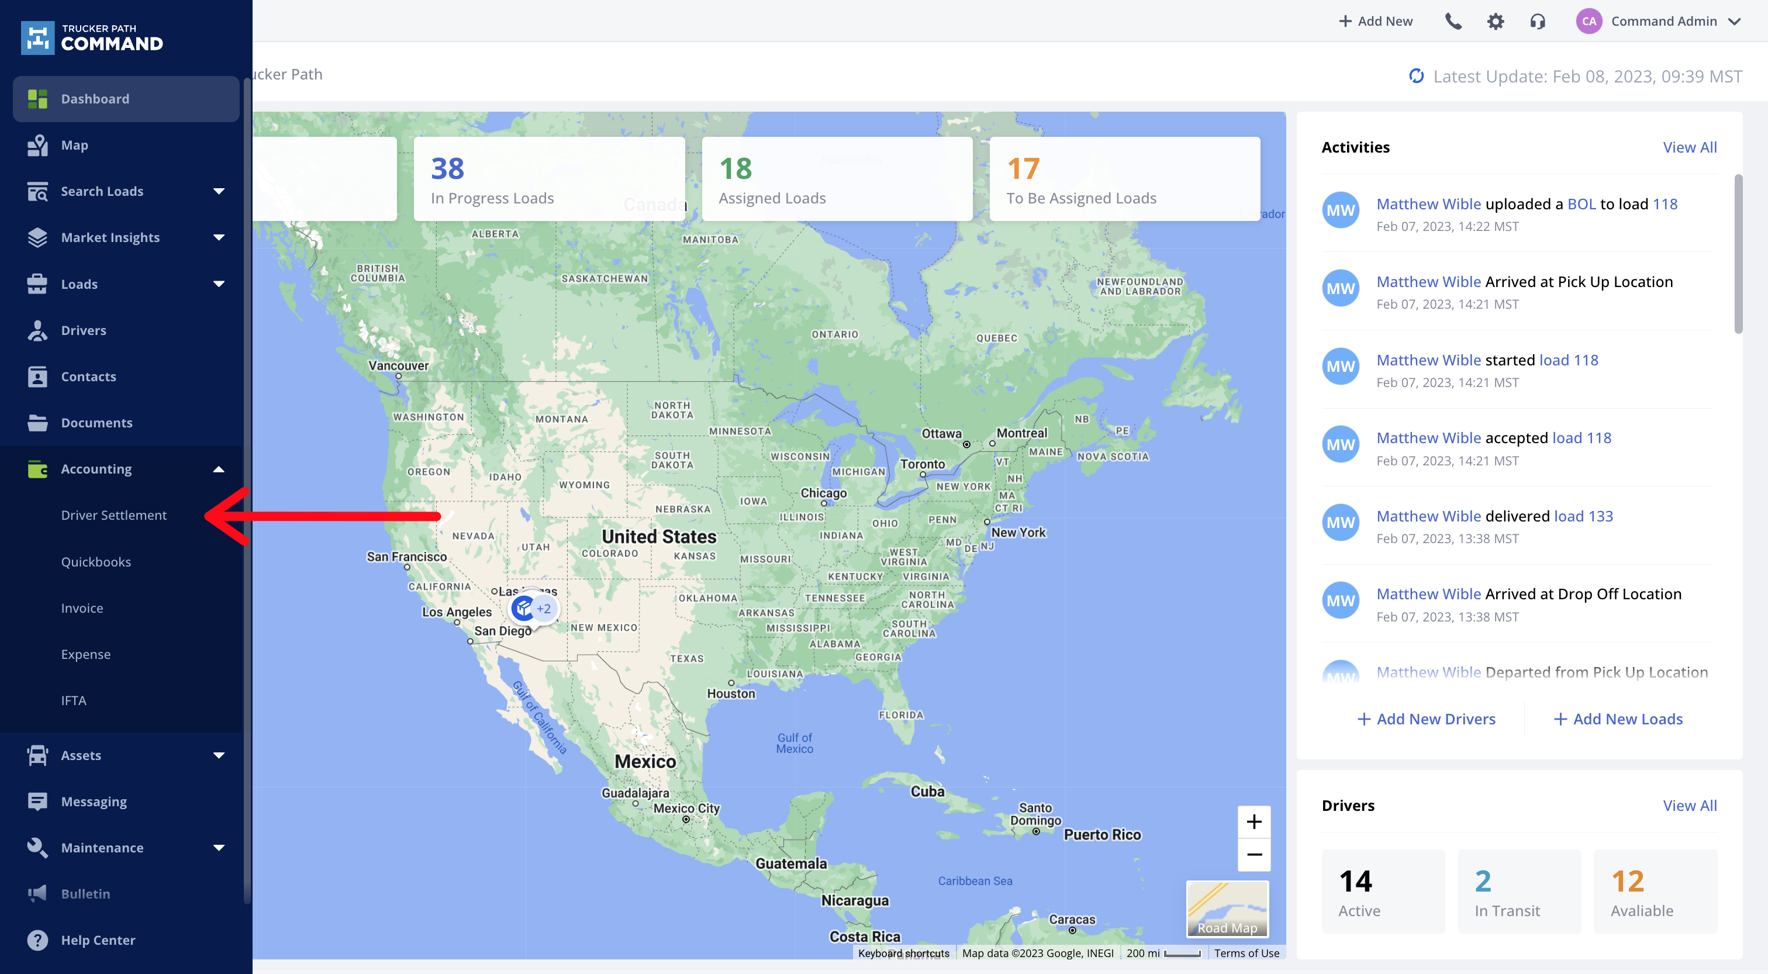Expand the Assets submenu arrow

point(219,755)
